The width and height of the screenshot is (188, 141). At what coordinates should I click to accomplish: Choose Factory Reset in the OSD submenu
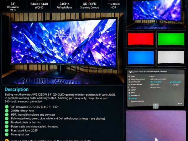point(155,88)
